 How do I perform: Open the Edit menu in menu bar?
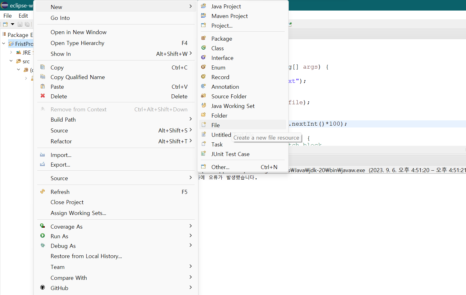point(23,16)
